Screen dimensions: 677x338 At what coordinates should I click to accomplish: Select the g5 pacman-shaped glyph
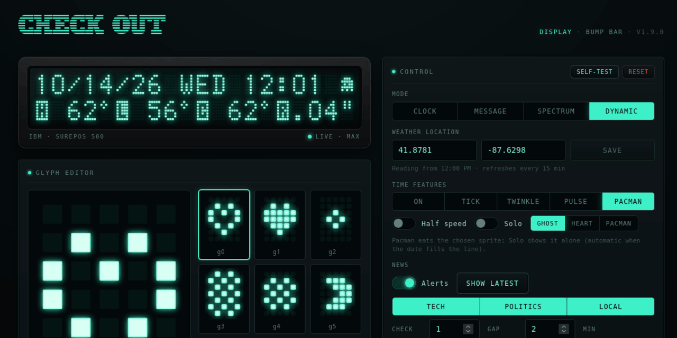[x=335, y=299]
